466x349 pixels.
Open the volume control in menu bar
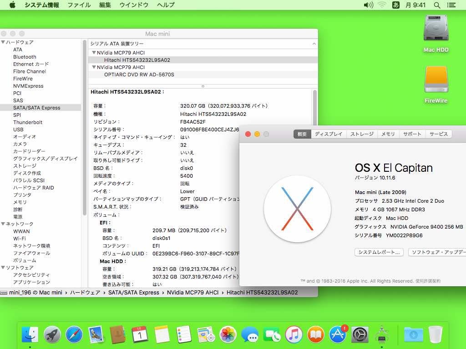tap(368, 5)
